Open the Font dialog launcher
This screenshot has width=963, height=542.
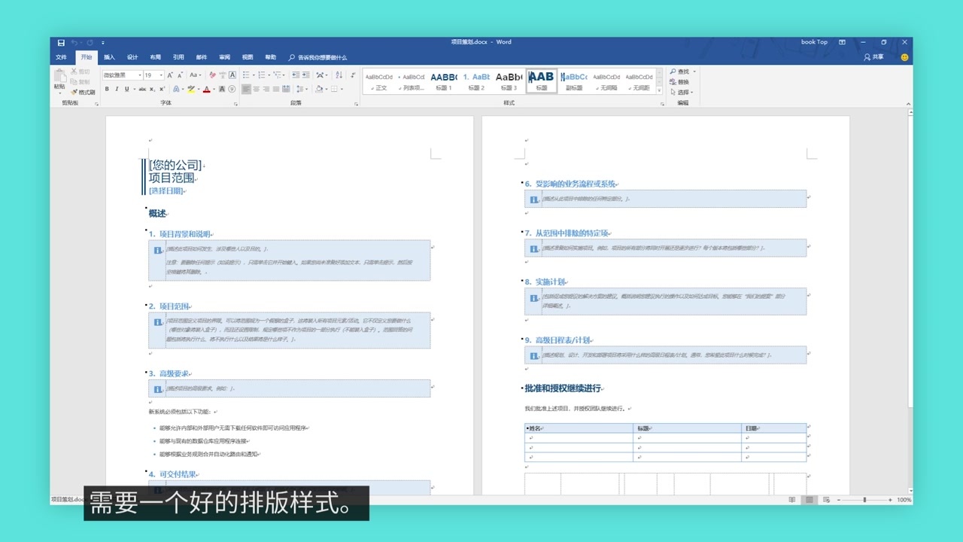click(235, 104)
